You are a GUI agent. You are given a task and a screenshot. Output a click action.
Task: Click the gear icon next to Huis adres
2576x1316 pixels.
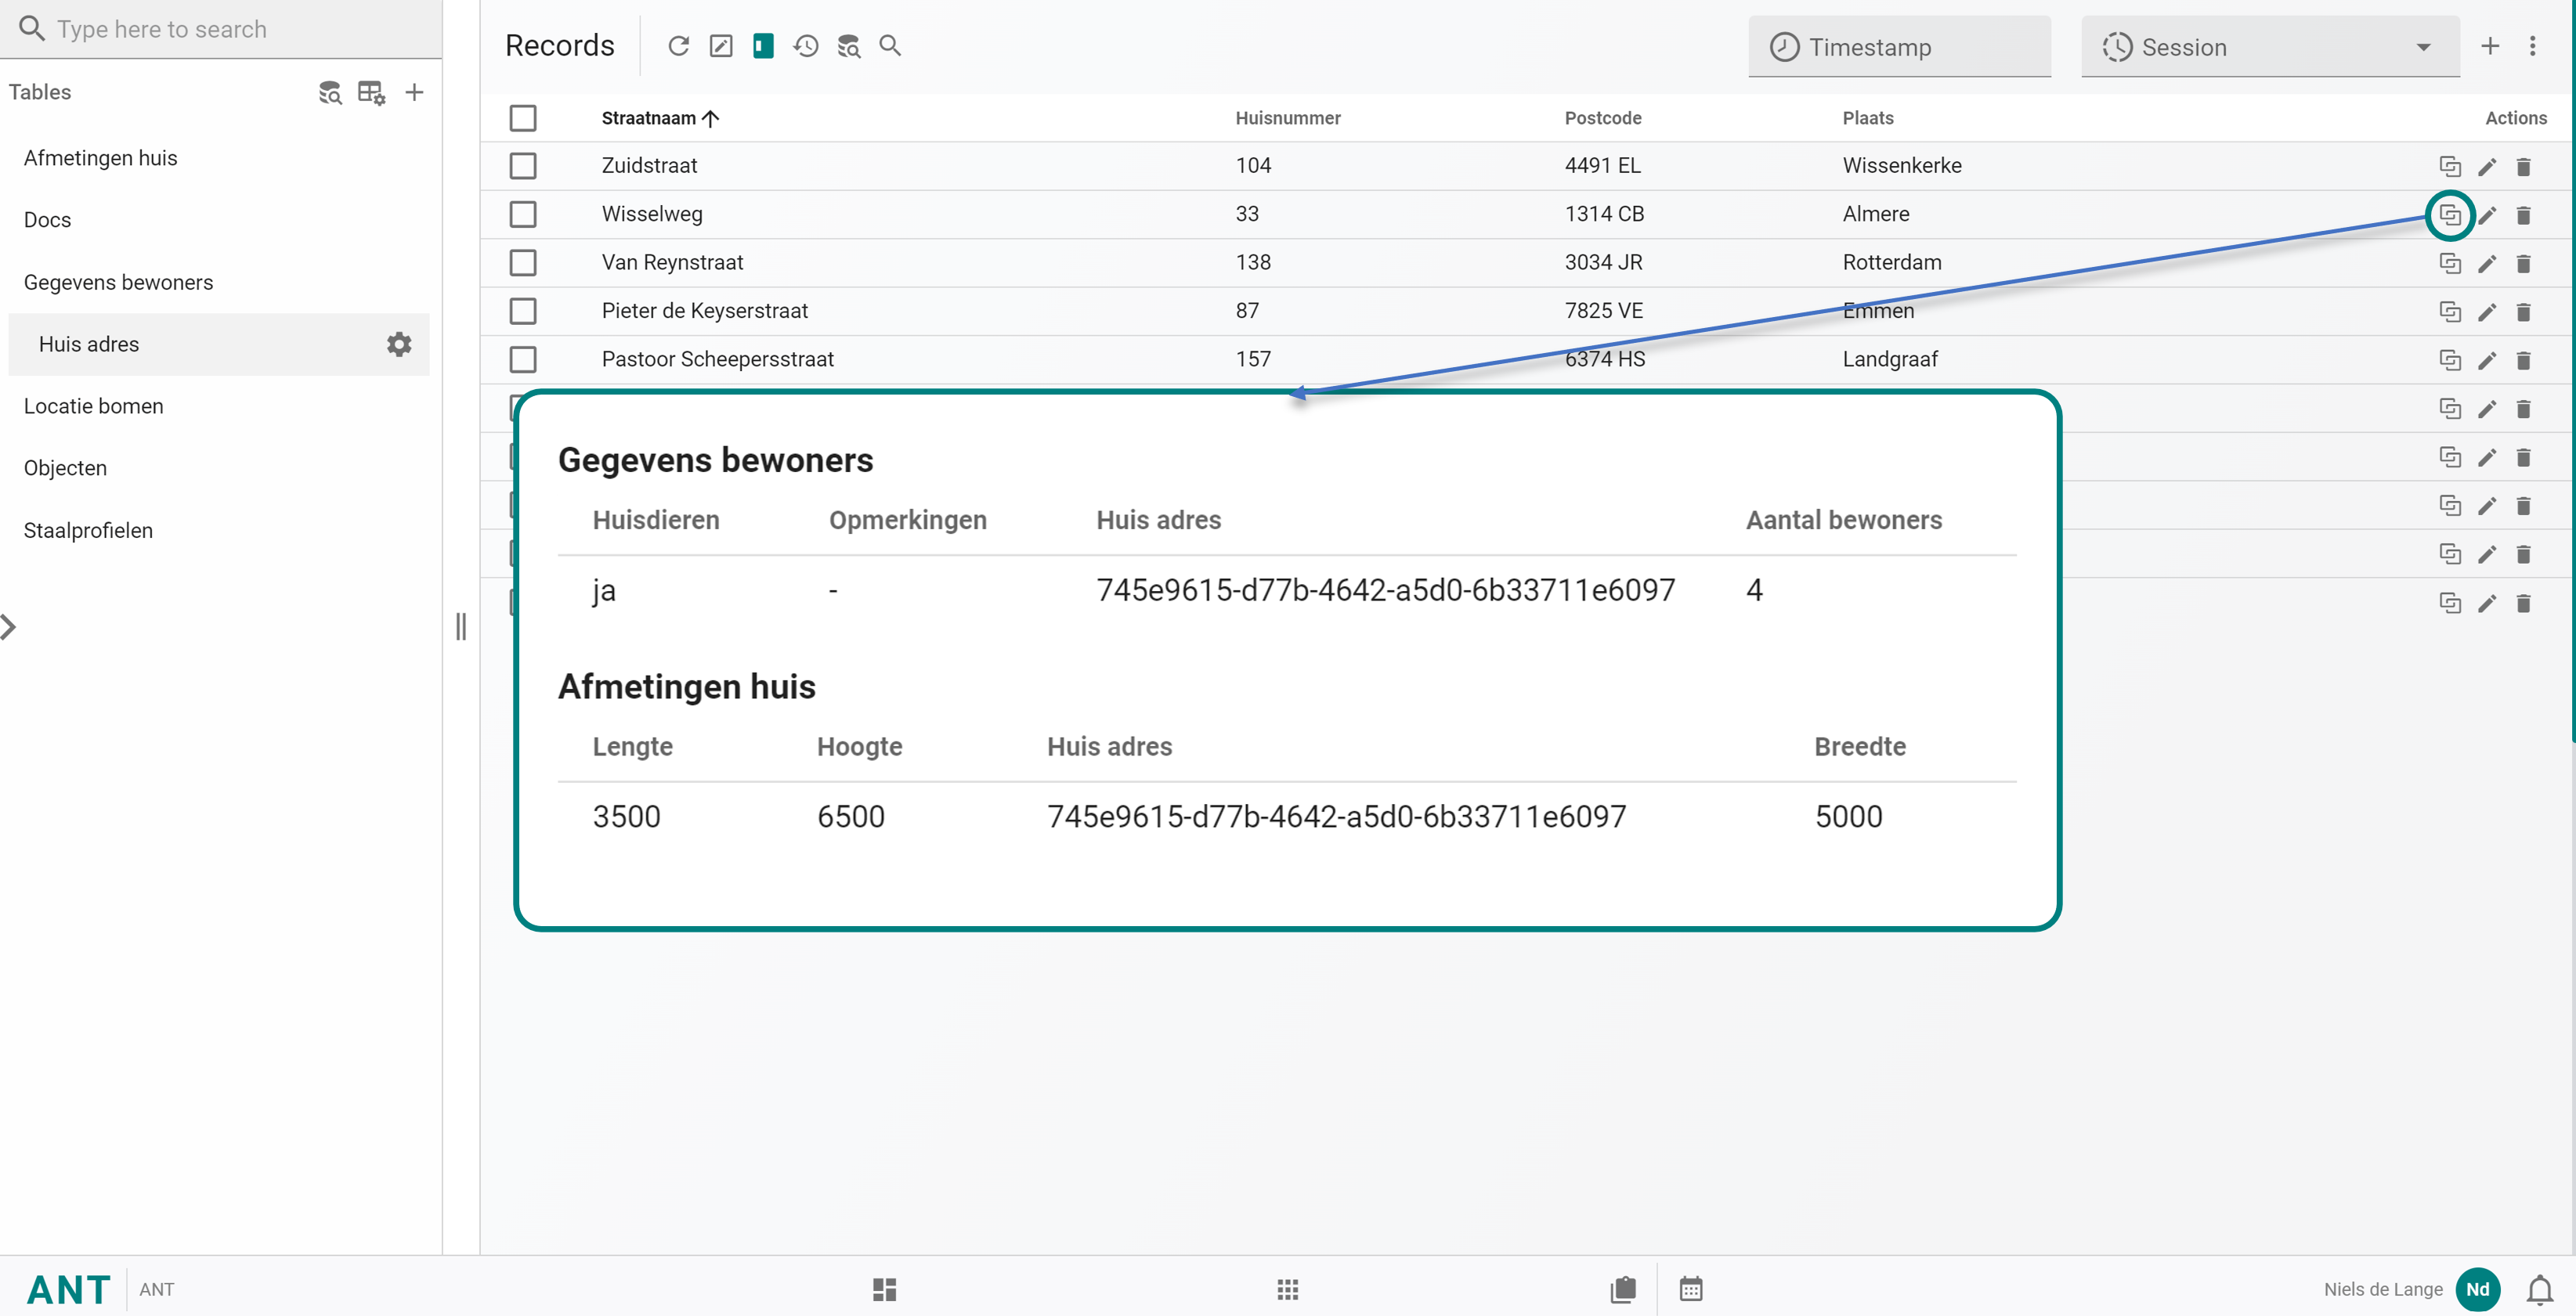pos(399,344)
